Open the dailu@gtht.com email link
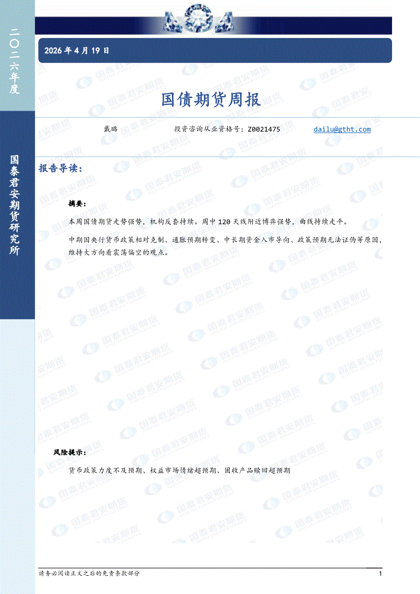420x594 pixels. 342,130
